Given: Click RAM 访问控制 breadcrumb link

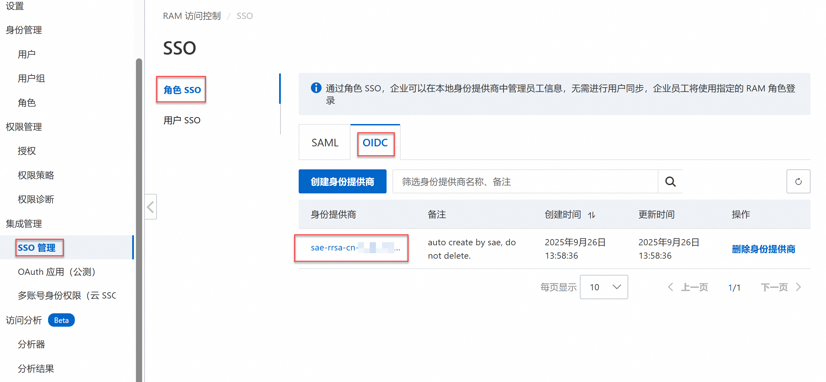Looking at the screenshot, I should 192,16.
